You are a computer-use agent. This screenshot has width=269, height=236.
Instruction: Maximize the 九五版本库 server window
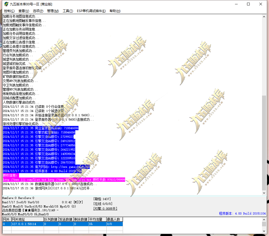(x=248, y=4)
